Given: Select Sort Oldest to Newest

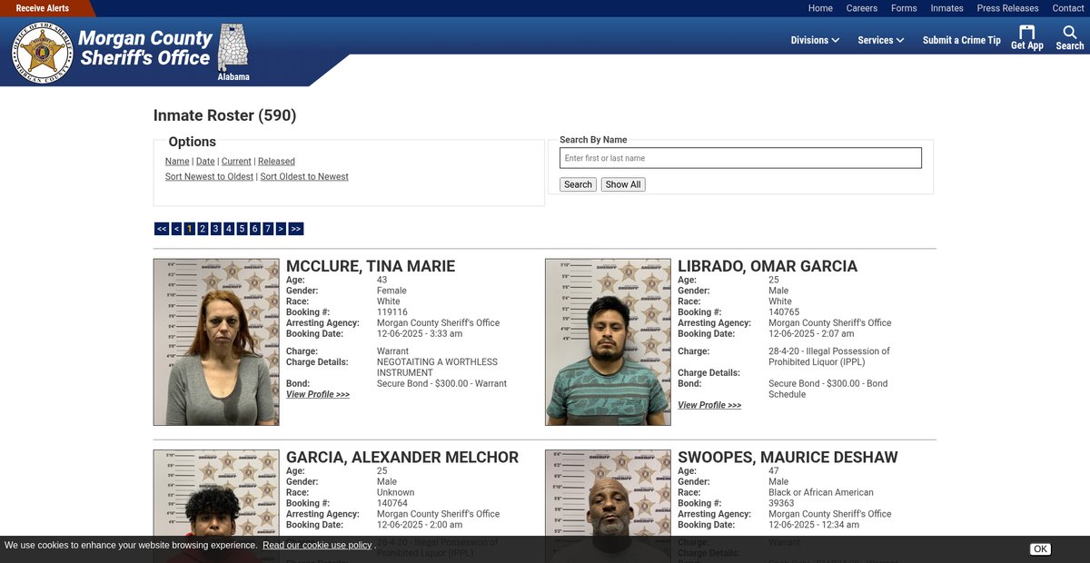Looking at the screenshot, I should pyautogui.click(x=304, y=177).
